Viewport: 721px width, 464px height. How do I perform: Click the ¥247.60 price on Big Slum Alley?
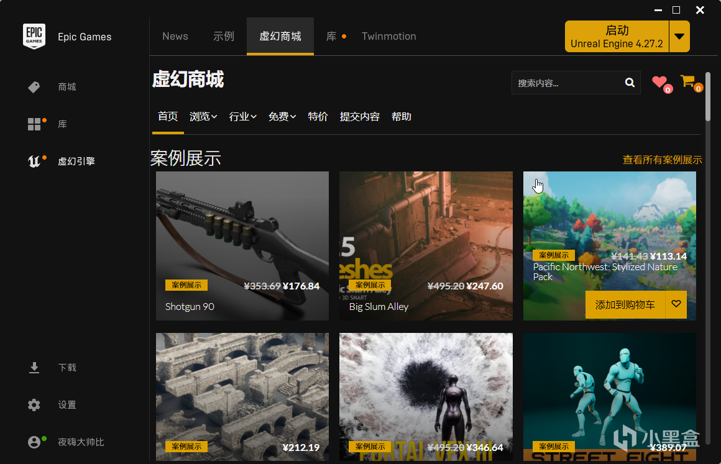pyautogui.click(x=485, y=286)
